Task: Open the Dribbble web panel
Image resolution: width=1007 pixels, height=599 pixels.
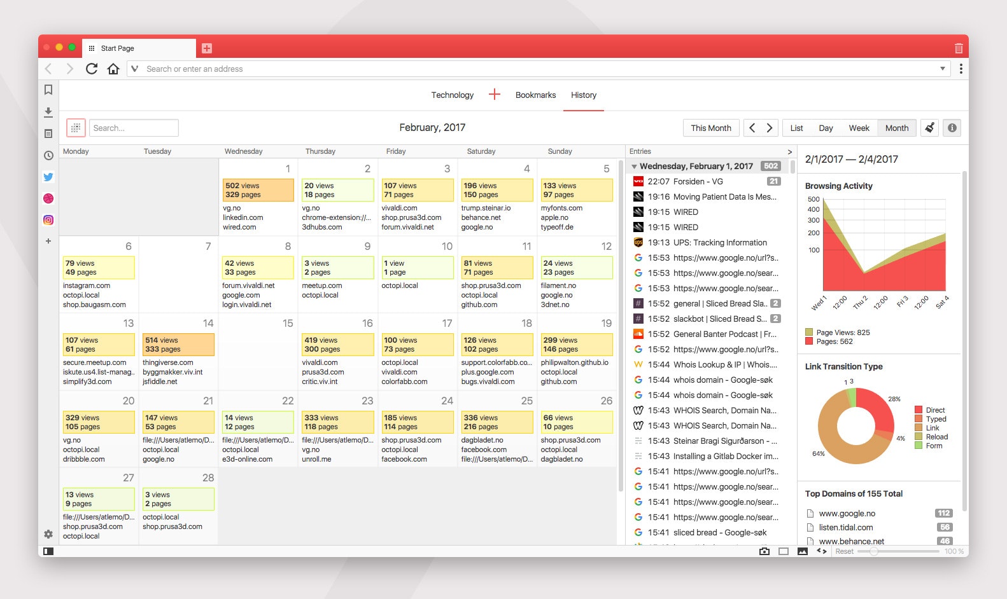Action: click(48, 198)
